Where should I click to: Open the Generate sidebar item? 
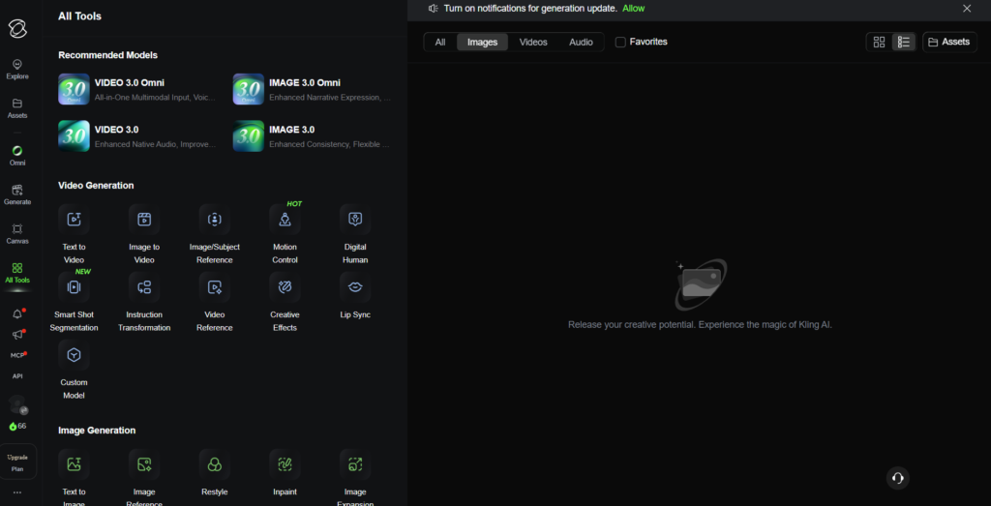pos(17,194)
